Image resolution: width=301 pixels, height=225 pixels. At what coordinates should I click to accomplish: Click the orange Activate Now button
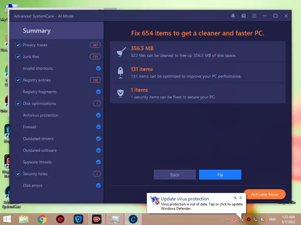tap(264, 195)
